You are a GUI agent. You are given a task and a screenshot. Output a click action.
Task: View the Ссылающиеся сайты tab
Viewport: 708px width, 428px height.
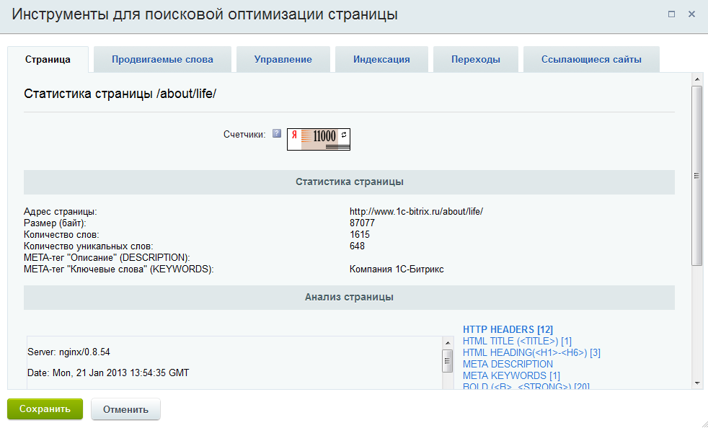click(x=590, y=58)
